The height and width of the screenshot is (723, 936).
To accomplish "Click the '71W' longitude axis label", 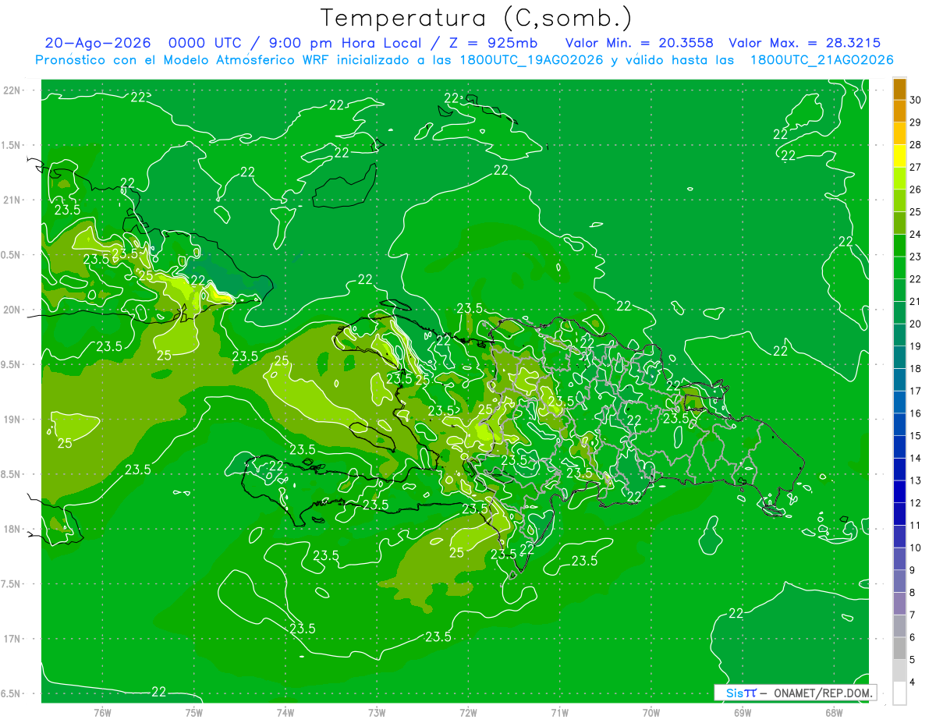I will pyautogui.click(x=559, y=713).
